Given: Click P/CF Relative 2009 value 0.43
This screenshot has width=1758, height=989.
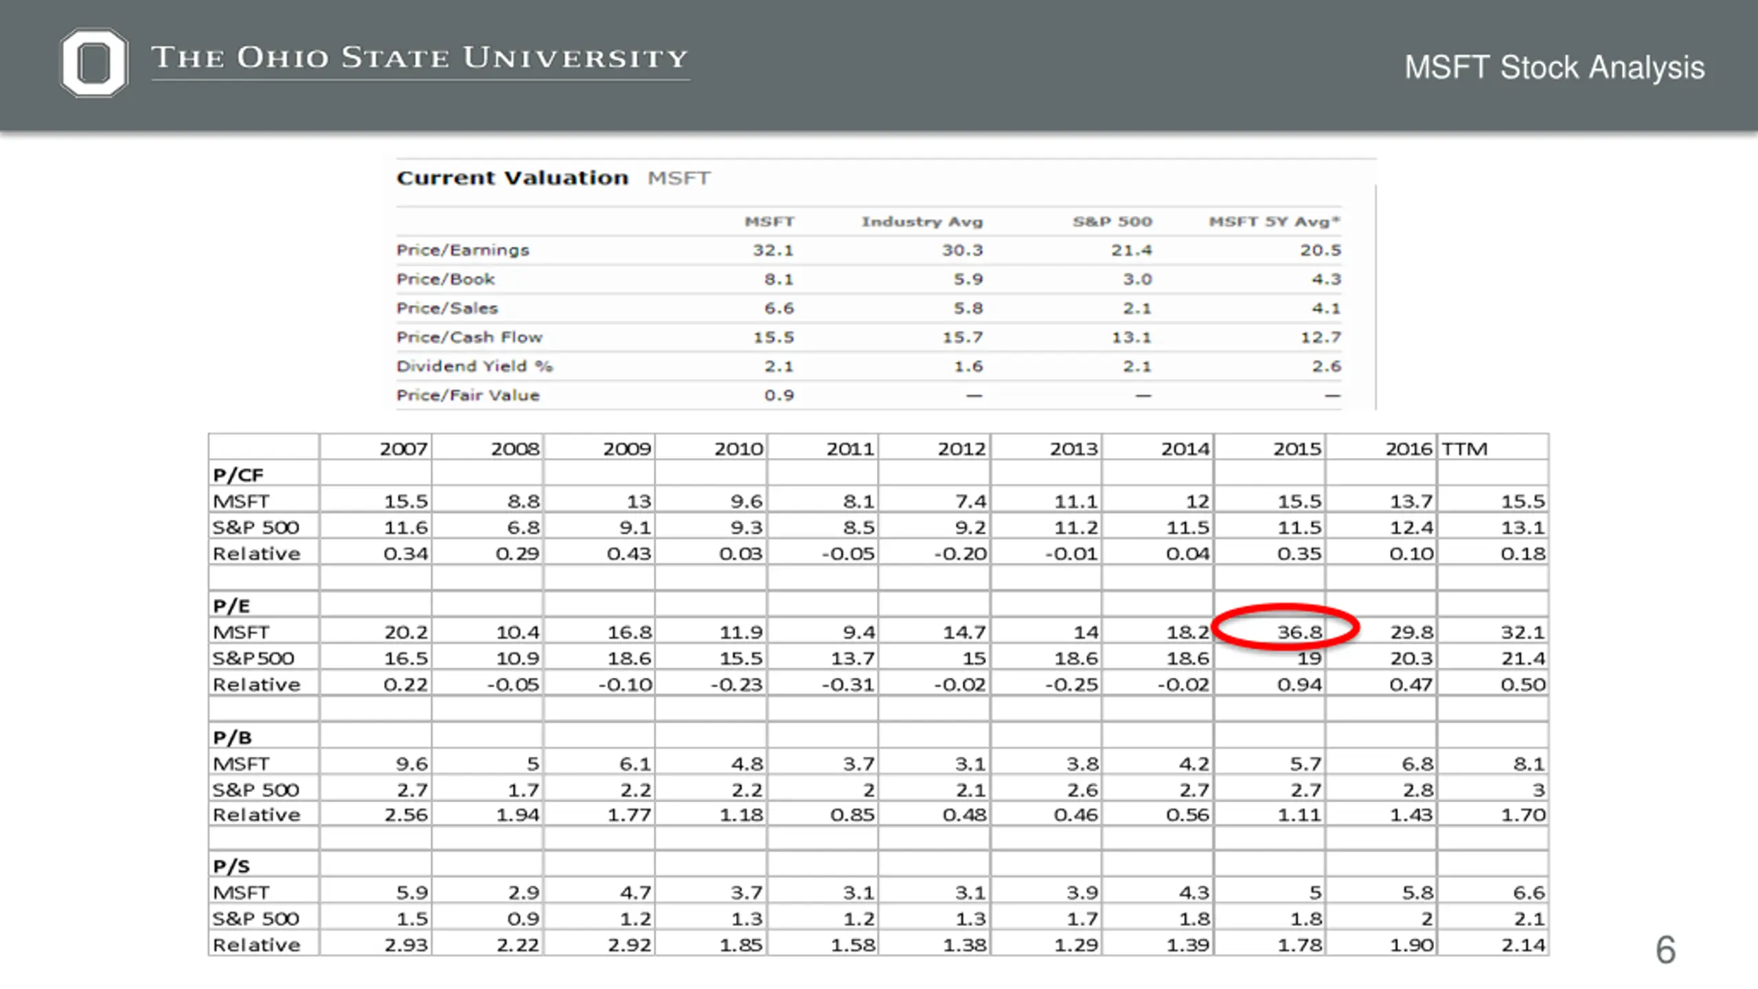Looking at the screenshot, I should (629, 554).
